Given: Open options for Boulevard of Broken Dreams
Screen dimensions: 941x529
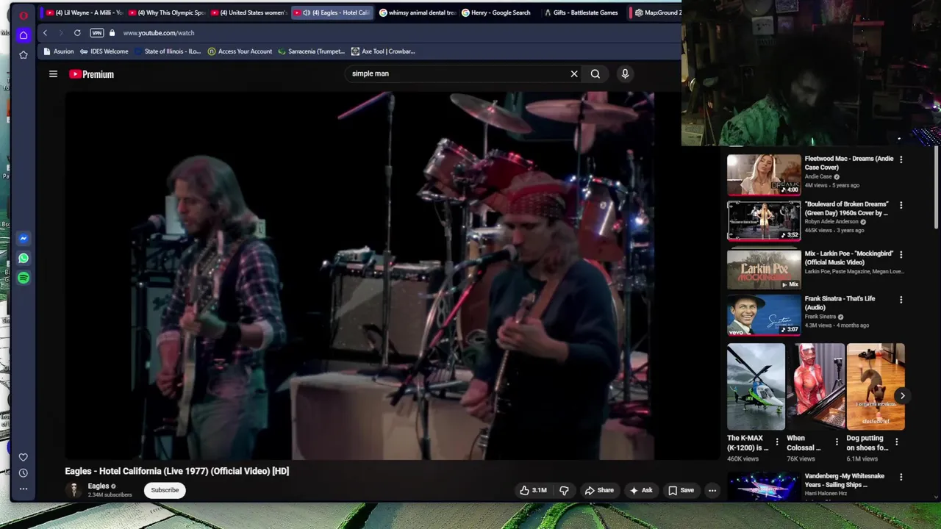Looking at the screenshot, I should tap(901, 205).
